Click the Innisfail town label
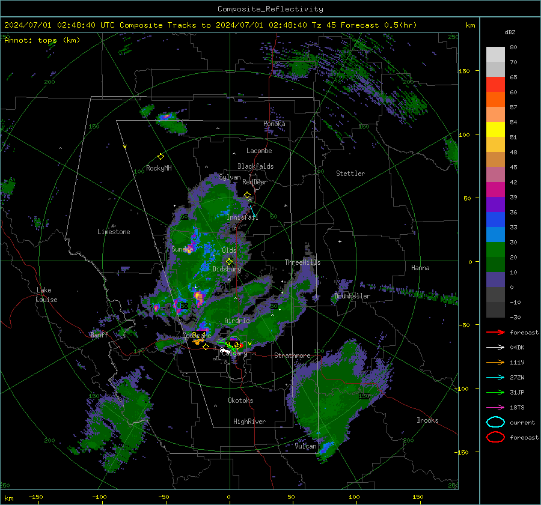This screenshot has width=541, height=505. point(242,217)
